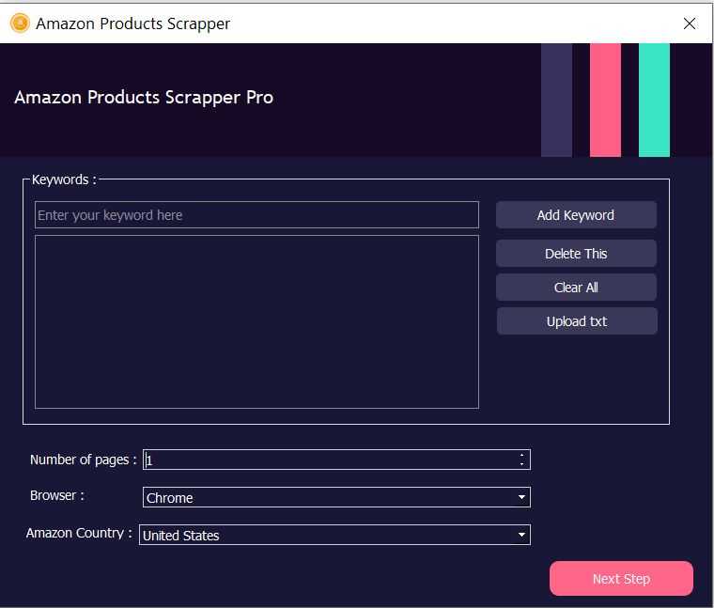Click the Delete This button
This screenshot has height=608, width=714.
click(x=576, y=253)
